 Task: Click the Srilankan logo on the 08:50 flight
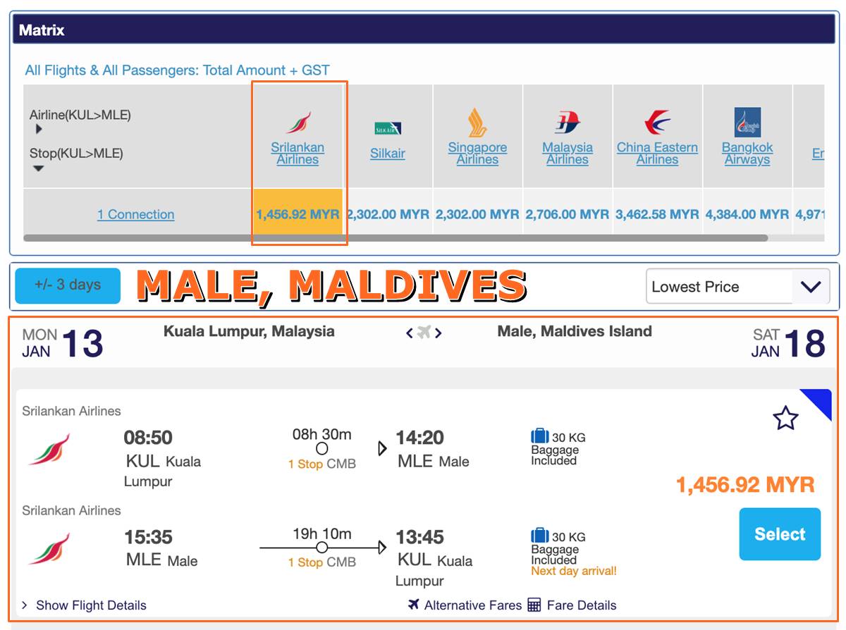pyautogui.click(x=49, y=450)
